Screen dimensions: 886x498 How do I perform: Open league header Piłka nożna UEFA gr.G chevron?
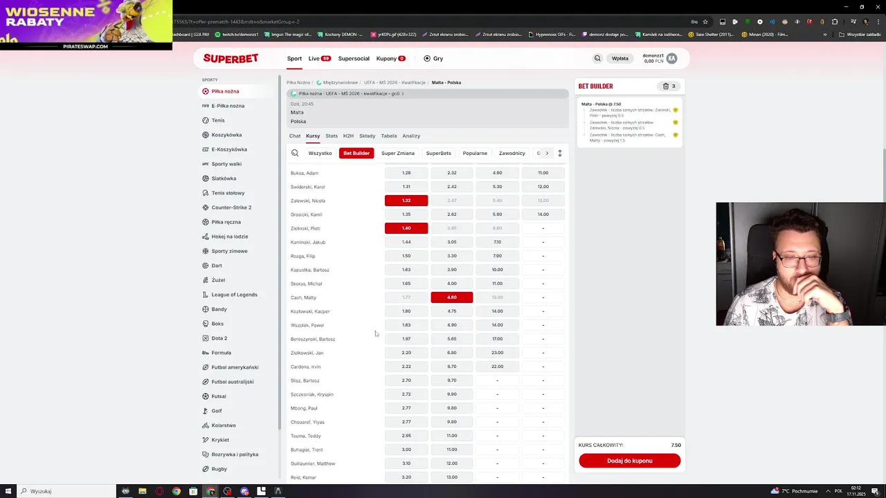(403, 93)
